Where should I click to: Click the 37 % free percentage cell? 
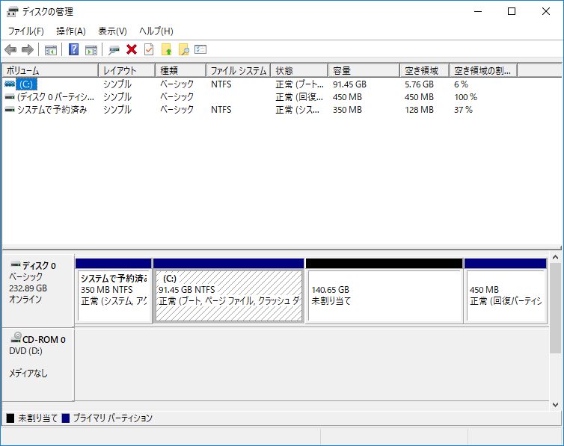463,110
